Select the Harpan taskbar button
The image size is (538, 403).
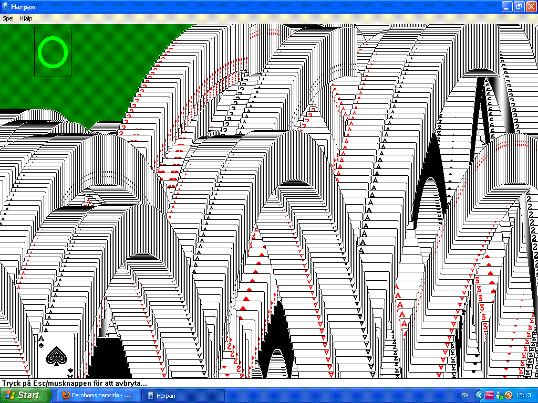tap(183, 395)
